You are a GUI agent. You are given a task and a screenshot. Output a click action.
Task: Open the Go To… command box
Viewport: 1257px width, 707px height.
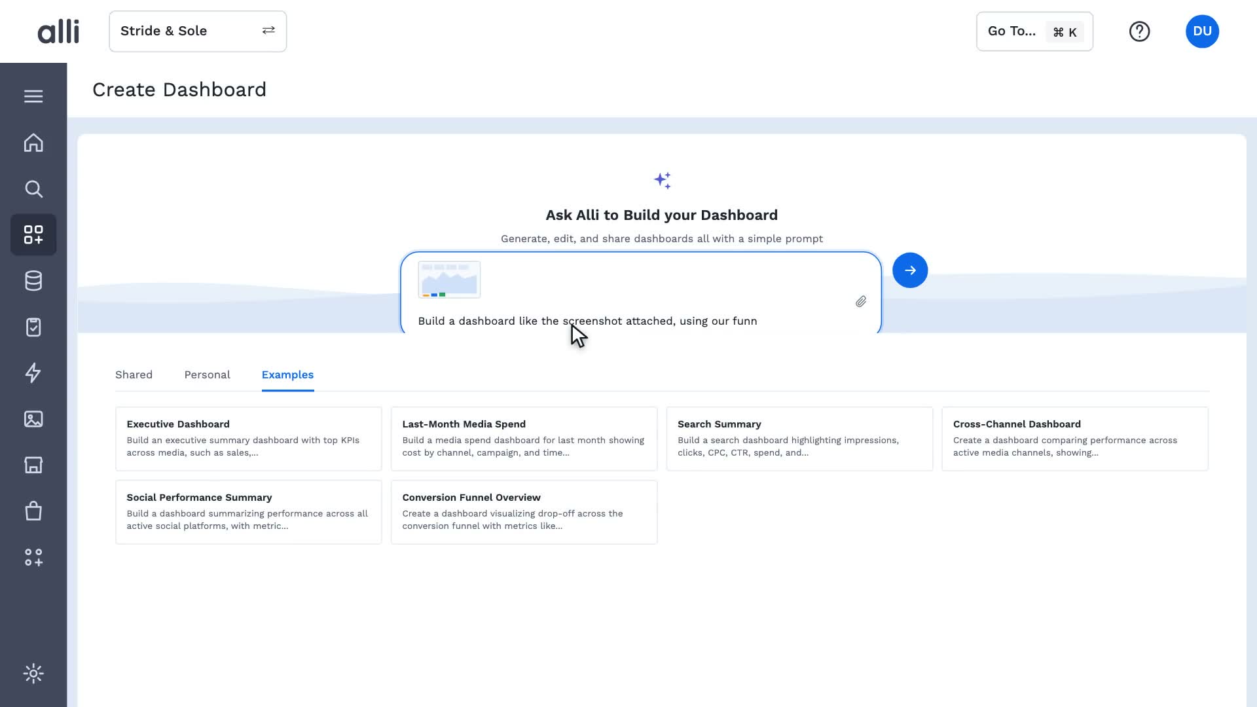click(x=1034, y=31)
